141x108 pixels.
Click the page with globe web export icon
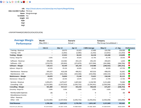pyautogui.click(x=21, y=2)
